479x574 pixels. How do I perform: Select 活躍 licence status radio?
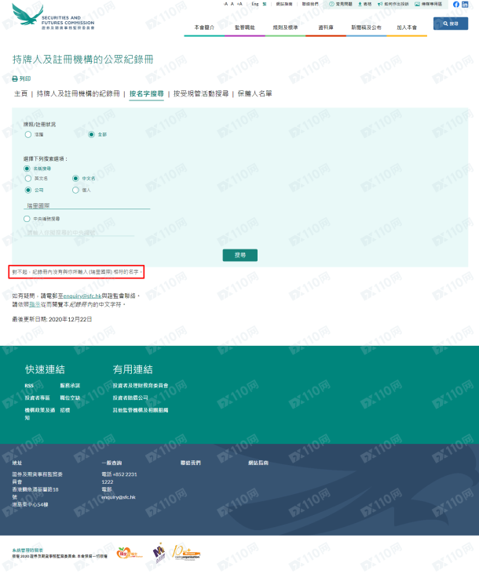coord(27,135)
